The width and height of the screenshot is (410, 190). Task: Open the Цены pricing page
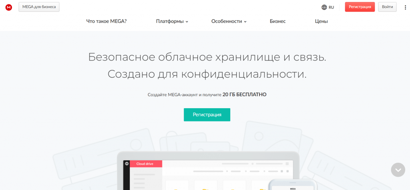[x=321, y=21]
